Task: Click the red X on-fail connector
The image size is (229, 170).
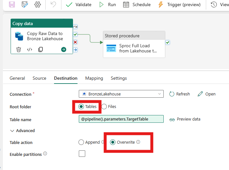Action: coord(75,42)
